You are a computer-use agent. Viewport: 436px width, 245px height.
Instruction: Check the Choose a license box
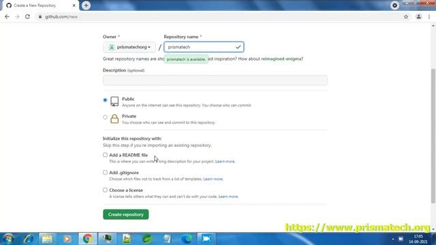point(105,190)
